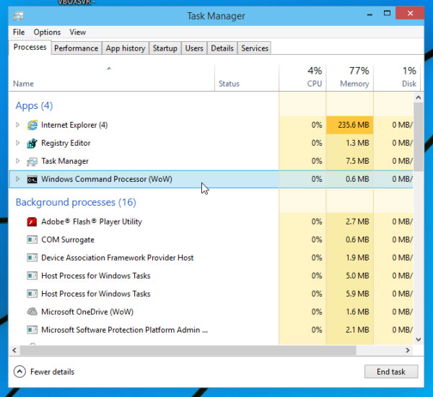This screenshot has width=433, height=397.
Task: Select the Host Process row using 5.9 MB
Action: 211,294
